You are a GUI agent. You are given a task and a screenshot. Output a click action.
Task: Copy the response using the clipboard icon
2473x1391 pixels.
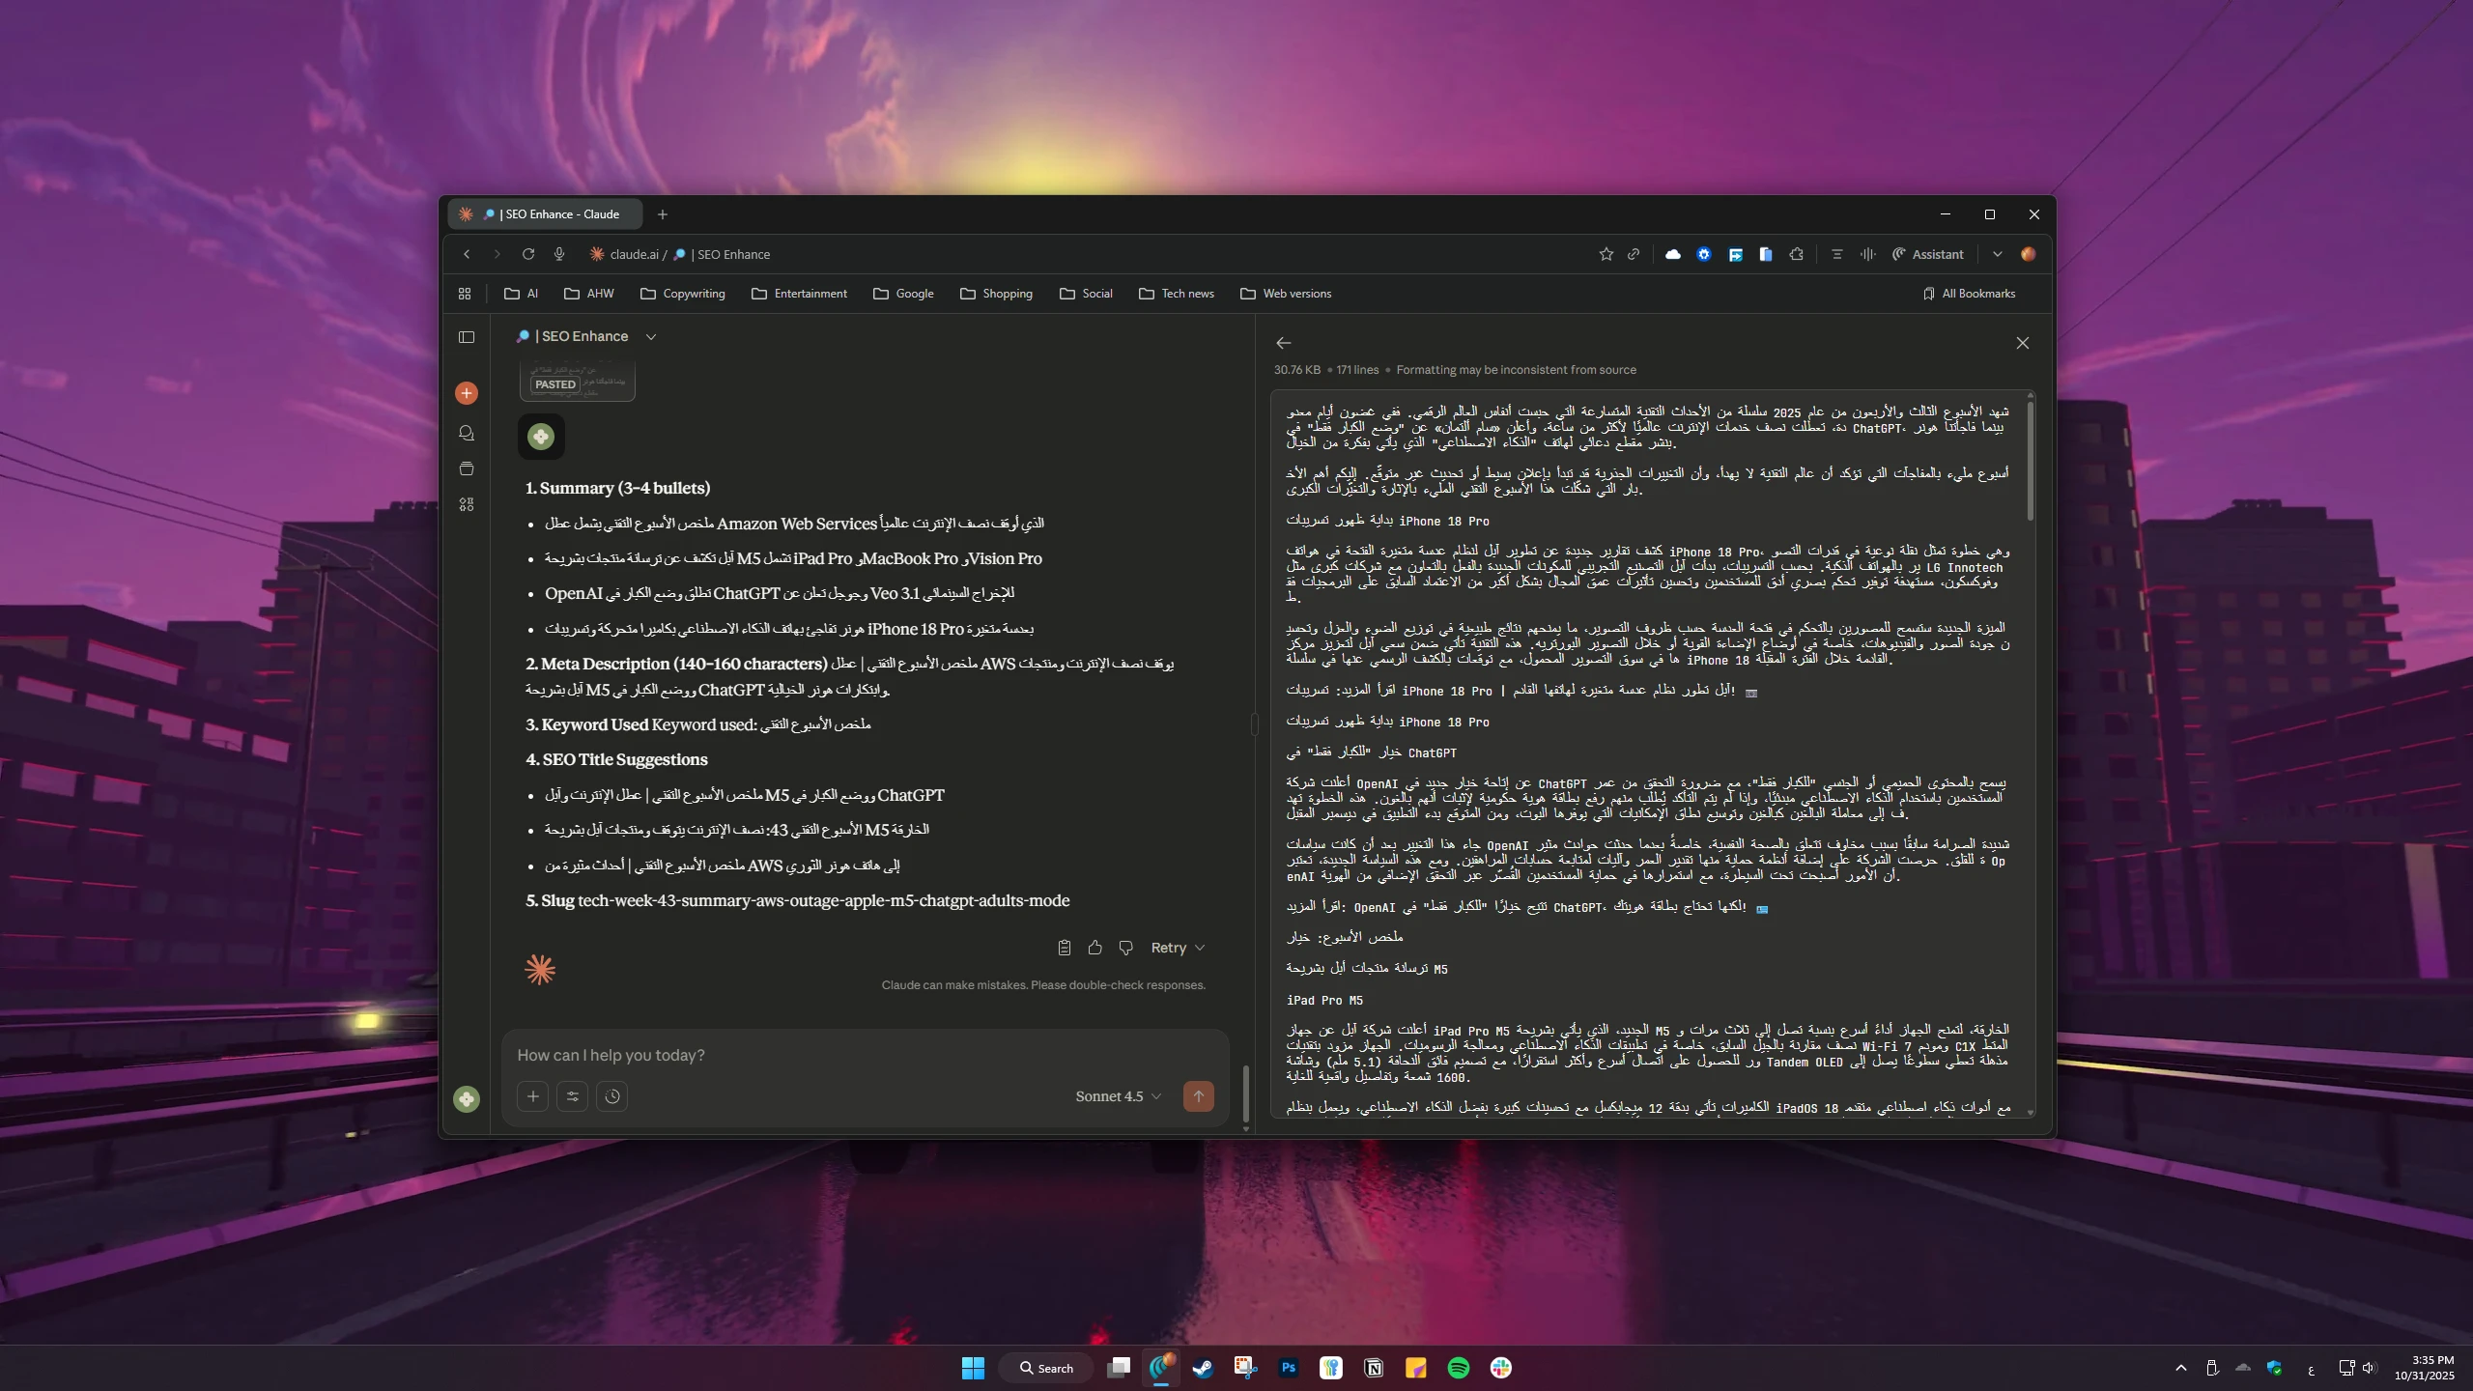click(1064, 948)
